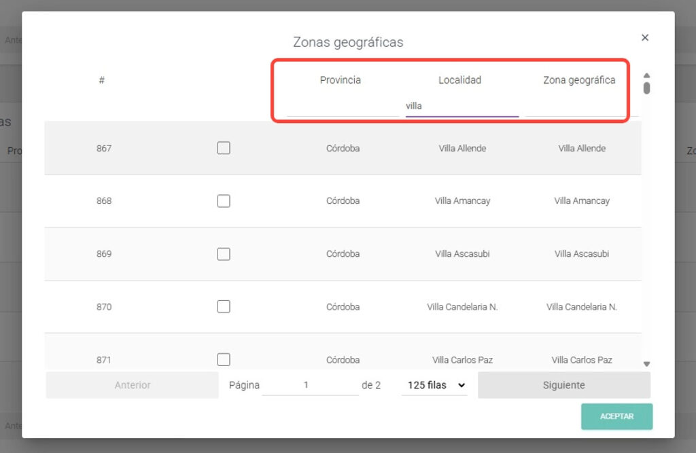Sort by the Provincia column header
696x453 pixels.
coord(341,80)
